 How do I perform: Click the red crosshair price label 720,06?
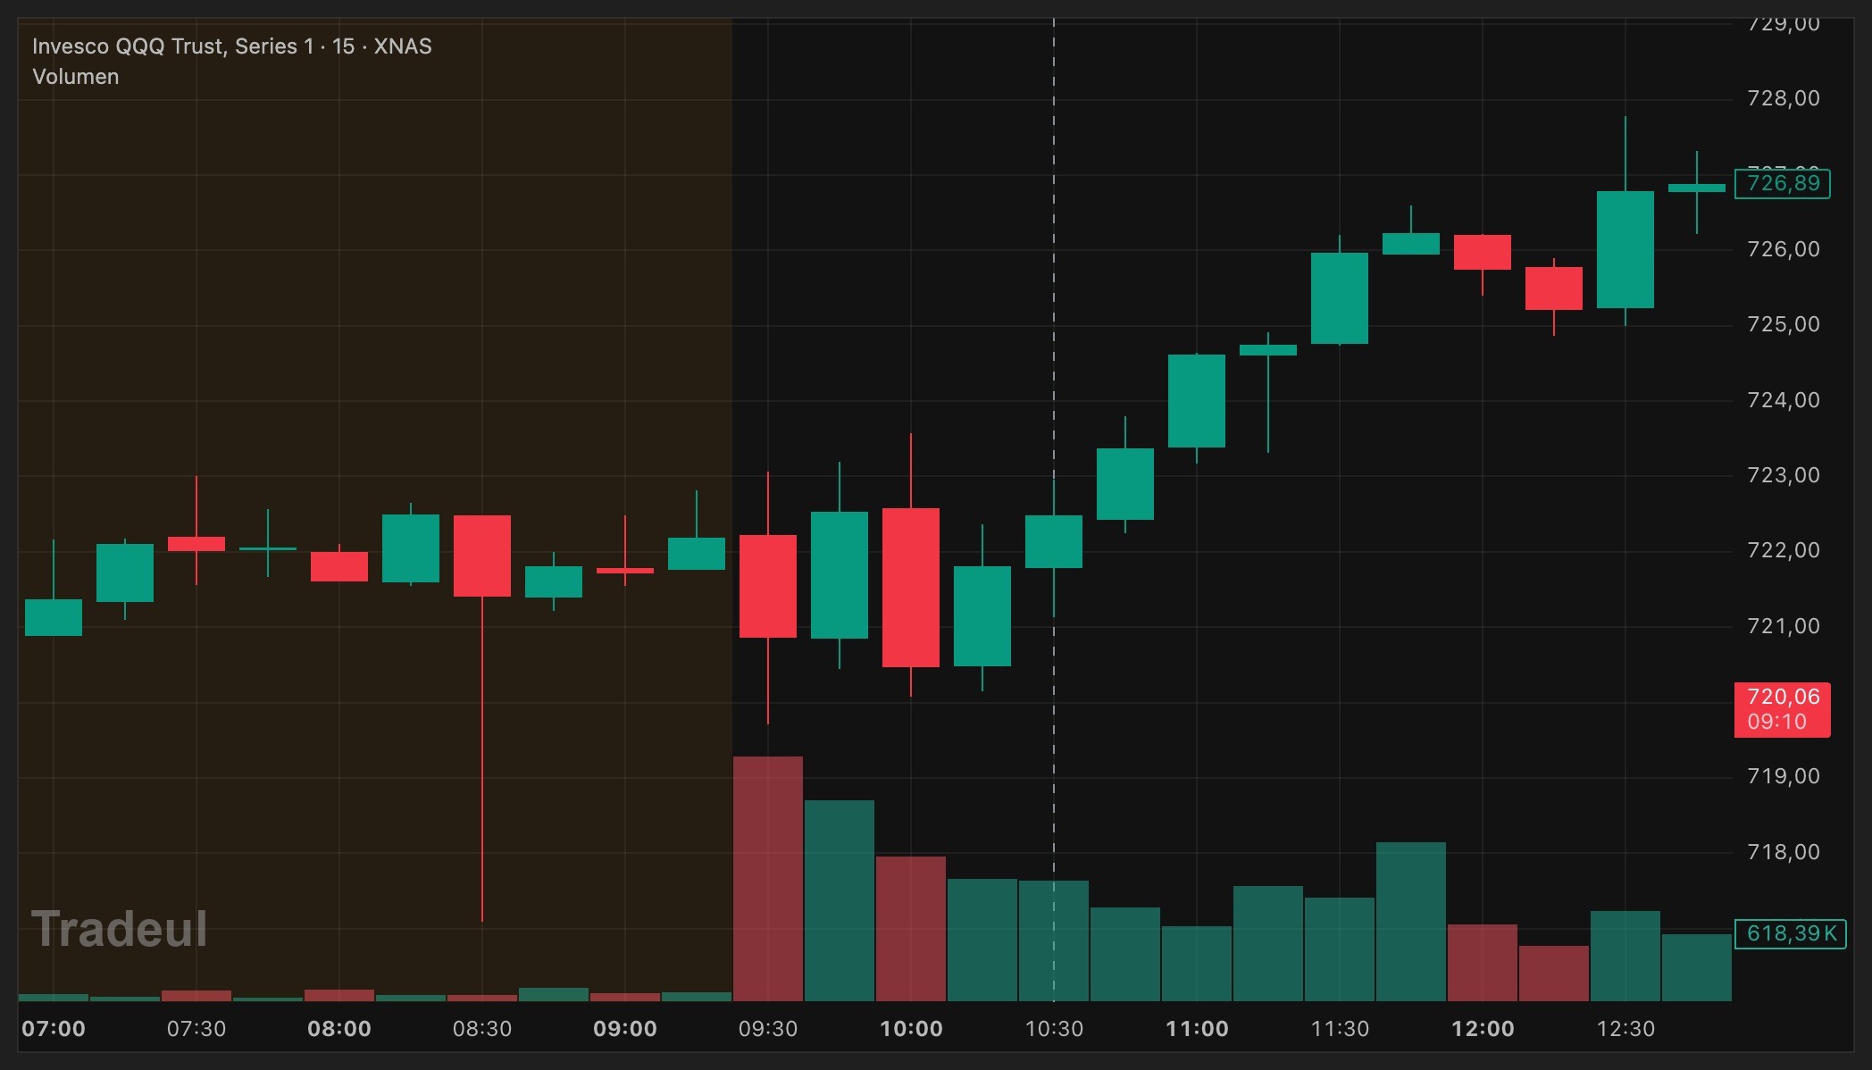click(1782, 709)
